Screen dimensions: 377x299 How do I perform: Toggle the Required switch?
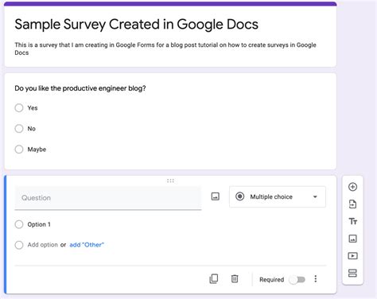click(297, 280)
